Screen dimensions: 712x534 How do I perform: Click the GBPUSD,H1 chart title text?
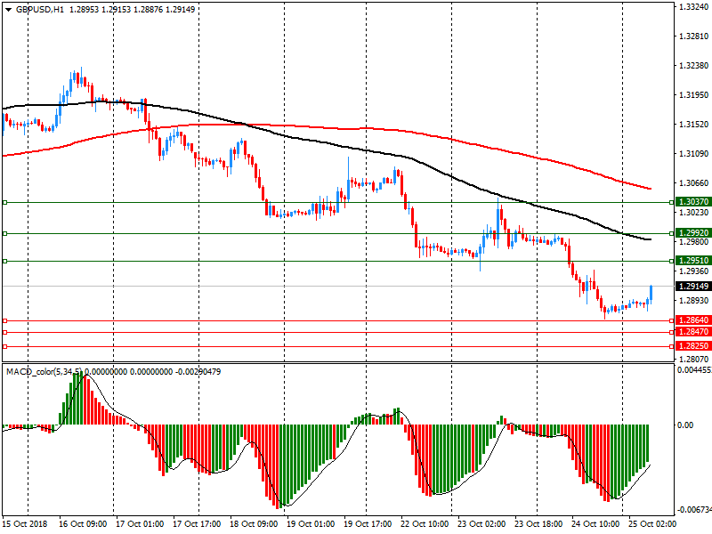[39, 9]
